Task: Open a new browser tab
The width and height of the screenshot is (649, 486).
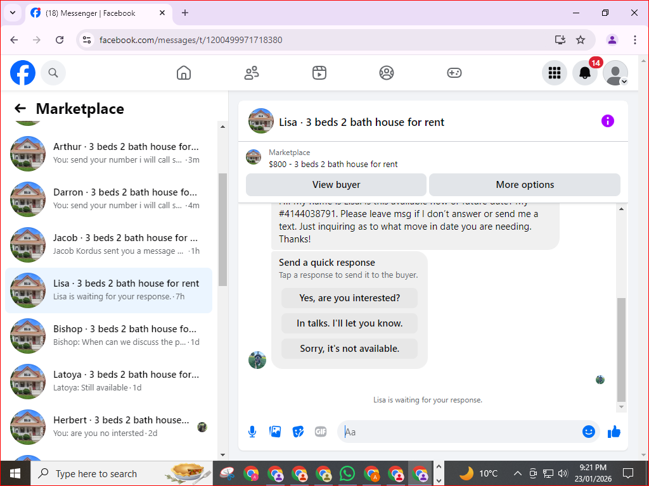Action: coord(184,13)
